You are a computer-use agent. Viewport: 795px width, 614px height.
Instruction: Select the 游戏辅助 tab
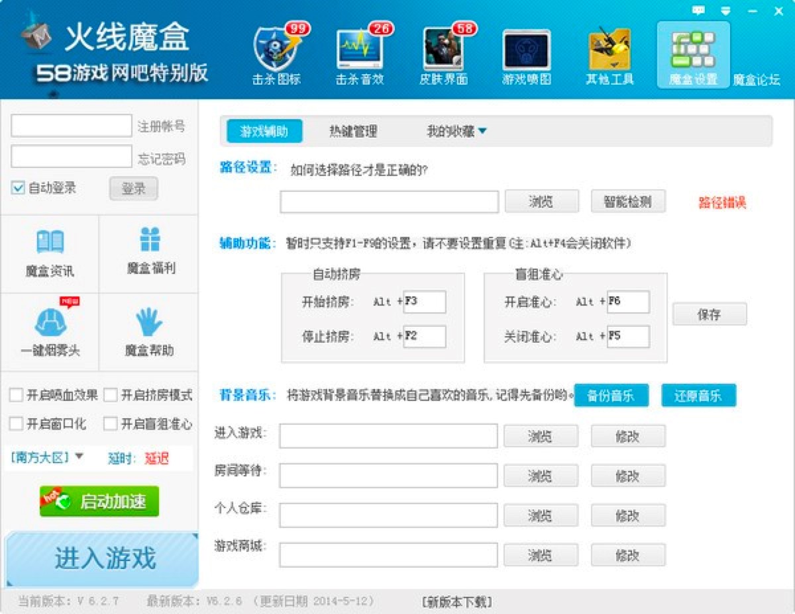click(x=264, y=130)
